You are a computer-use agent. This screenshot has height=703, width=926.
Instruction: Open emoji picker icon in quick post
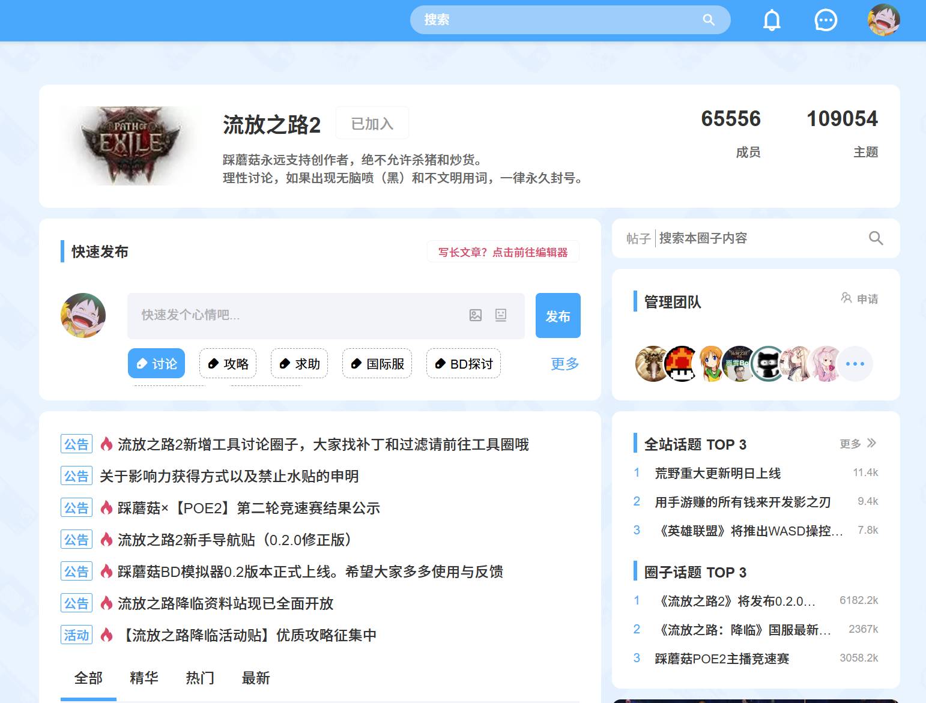501,315
